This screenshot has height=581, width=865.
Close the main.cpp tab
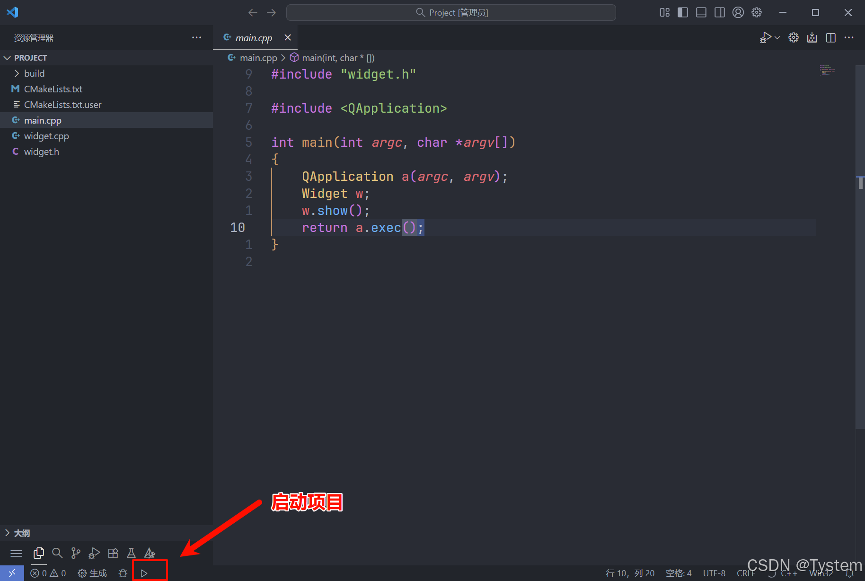(288, 37)
